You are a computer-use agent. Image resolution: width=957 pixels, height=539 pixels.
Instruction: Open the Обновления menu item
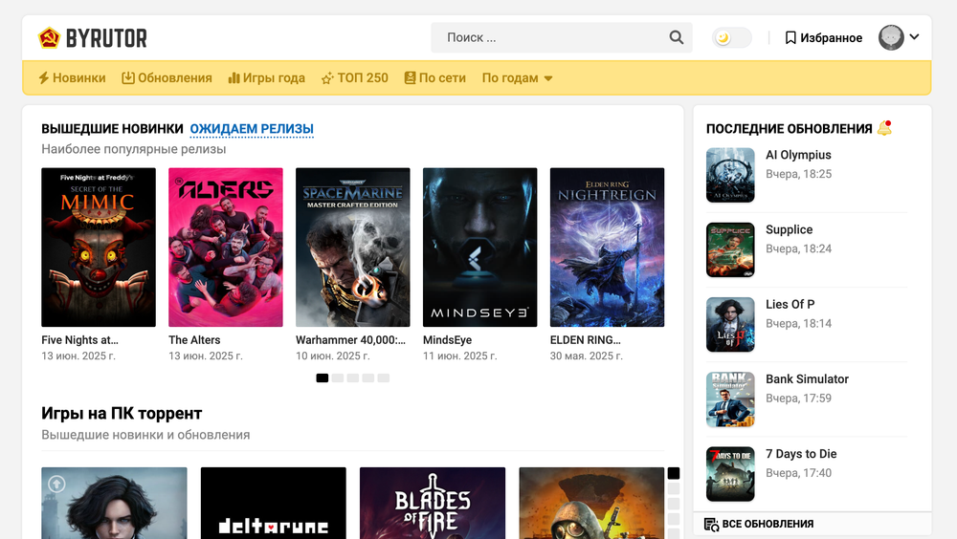pyautogui.click(x=167, y=78)
